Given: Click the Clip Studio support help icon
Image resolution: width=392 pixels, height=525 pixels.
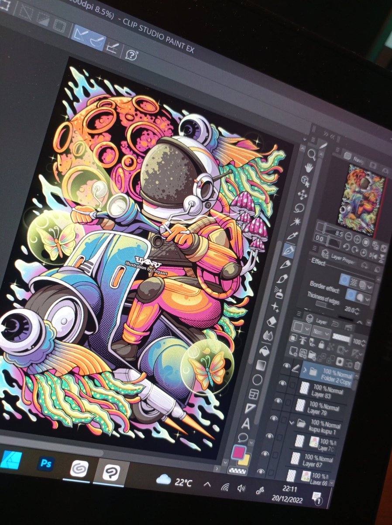Looking at the screenshot, I should (x=131, y=54).
